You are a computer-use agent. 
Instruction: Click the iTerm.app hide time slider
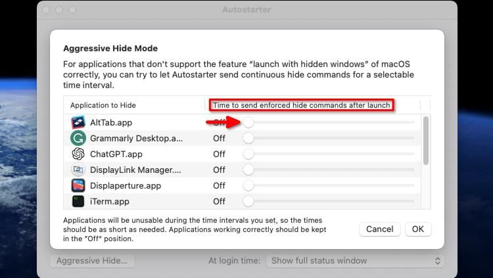[x=248, y=201]
